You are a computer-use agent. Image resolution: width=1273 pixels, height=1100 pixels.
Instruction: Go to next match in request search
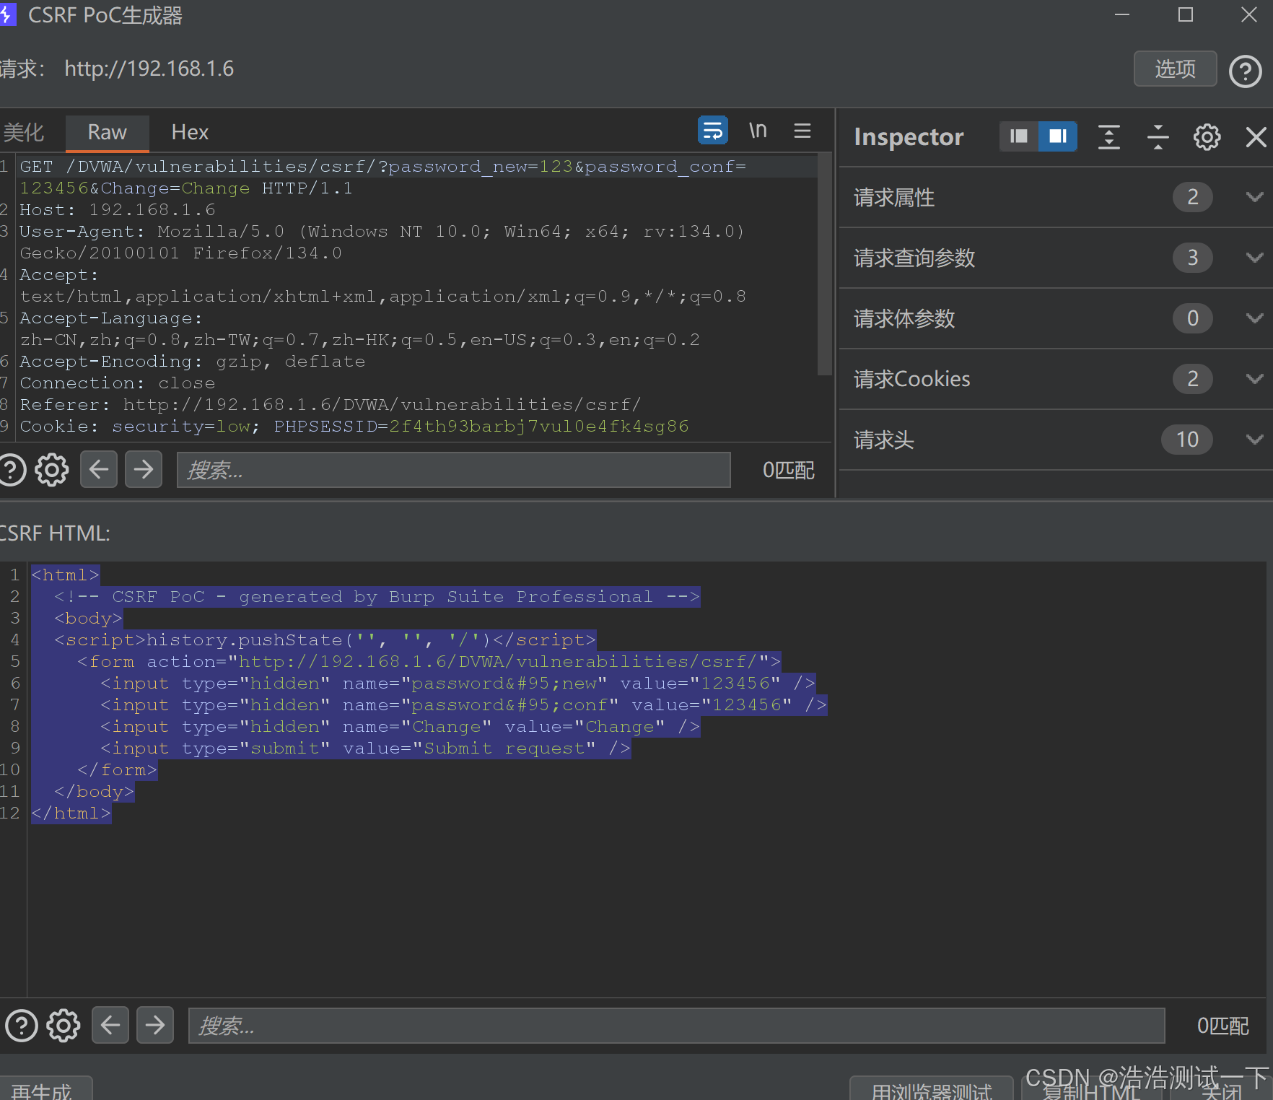coord(144,469)
